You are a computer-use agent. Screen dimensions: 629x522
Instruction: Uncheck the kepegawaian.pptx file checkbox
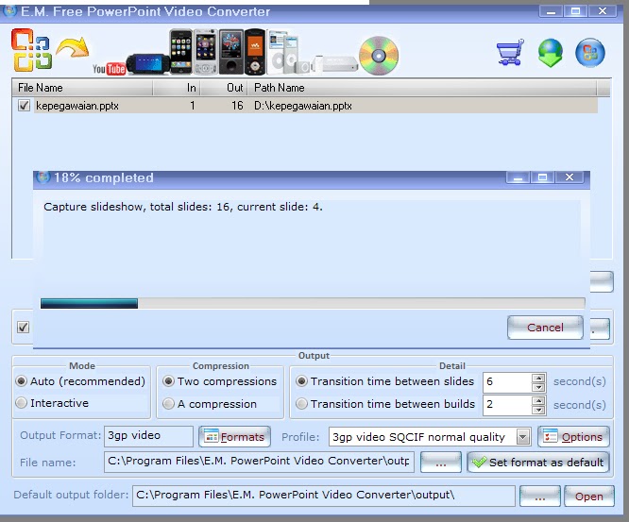pos(24,106)
